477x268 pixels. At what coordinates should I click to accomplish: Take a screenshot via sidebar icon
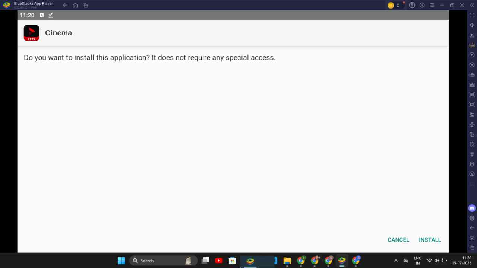472,95
